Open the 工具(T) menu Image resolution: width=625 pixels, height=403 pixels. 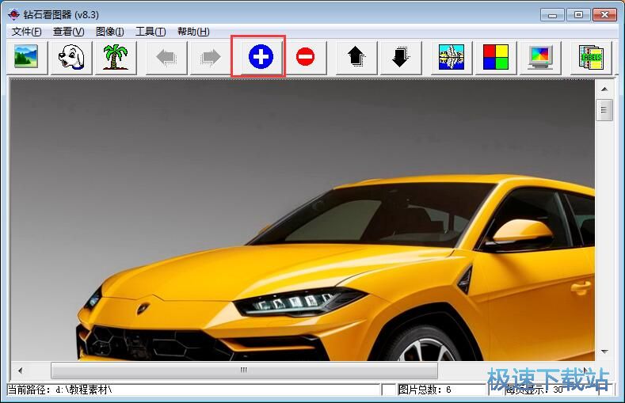(151, 32)
